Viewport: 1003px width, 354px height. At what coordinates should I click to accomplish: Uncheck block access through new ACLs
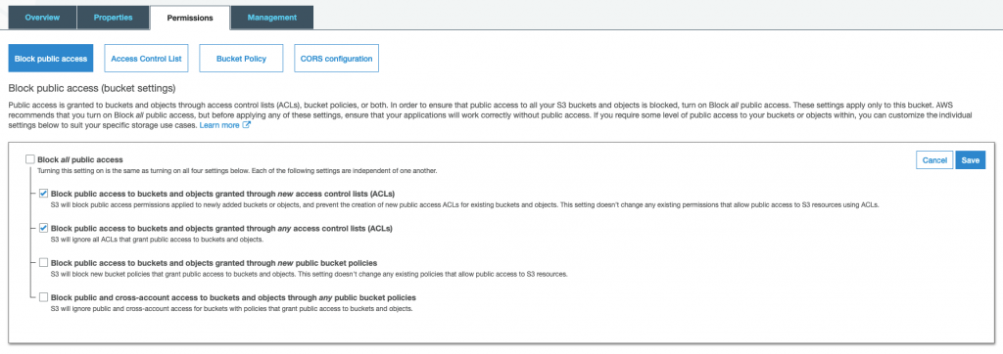[43, 193]
